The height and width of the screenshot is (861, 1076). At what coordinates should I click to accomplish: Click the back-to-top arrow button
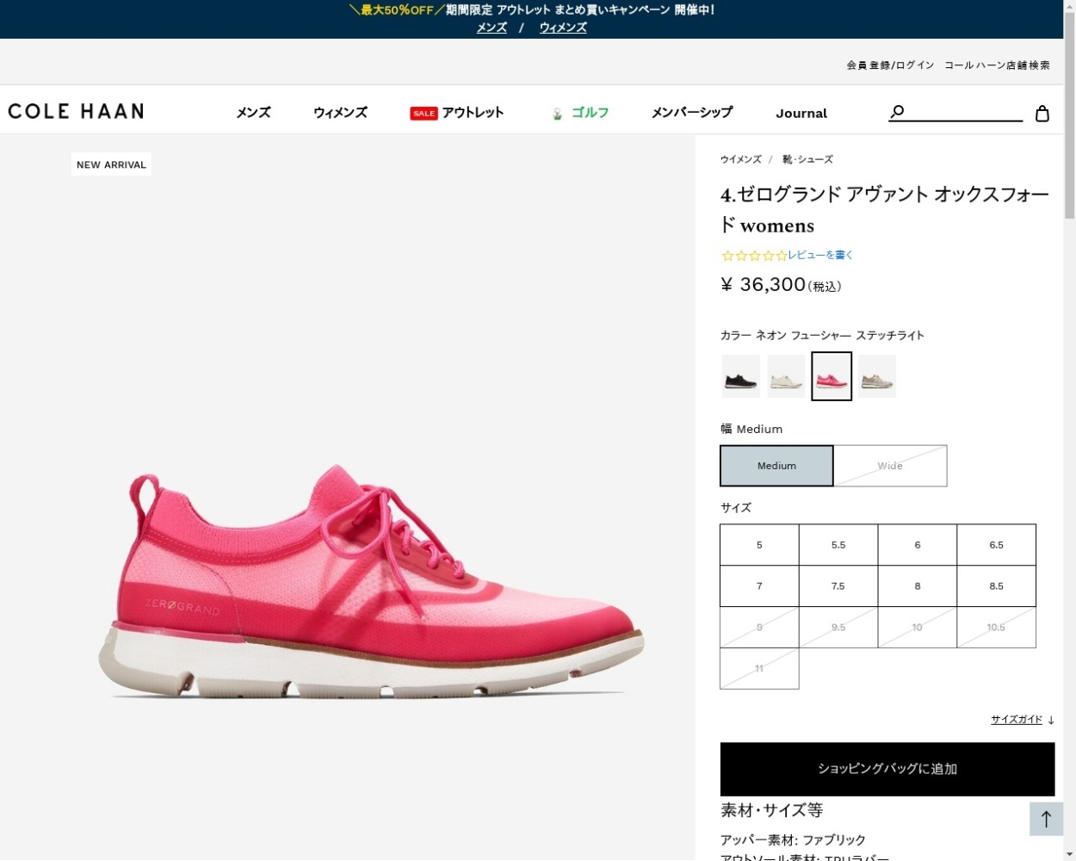tap(1047, 819)
